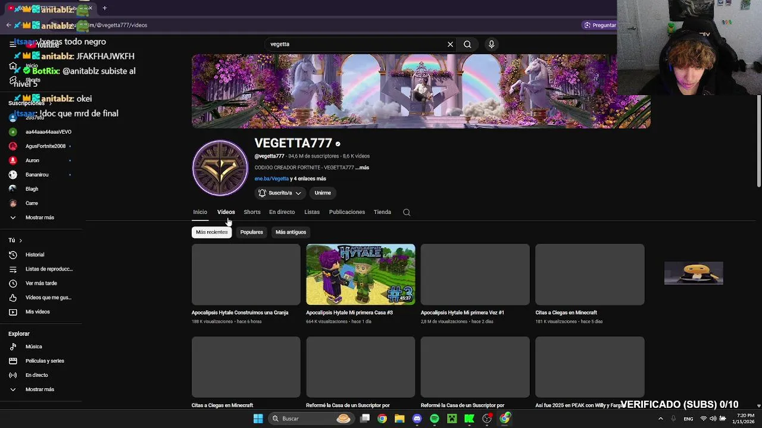Click the VEGETTA777 channel avatar
The height and width of the screenshot is (428, 762).
tap(220, 168)
